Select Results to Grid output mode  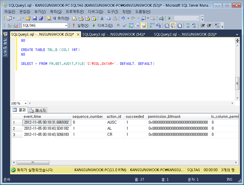[173, 26]
